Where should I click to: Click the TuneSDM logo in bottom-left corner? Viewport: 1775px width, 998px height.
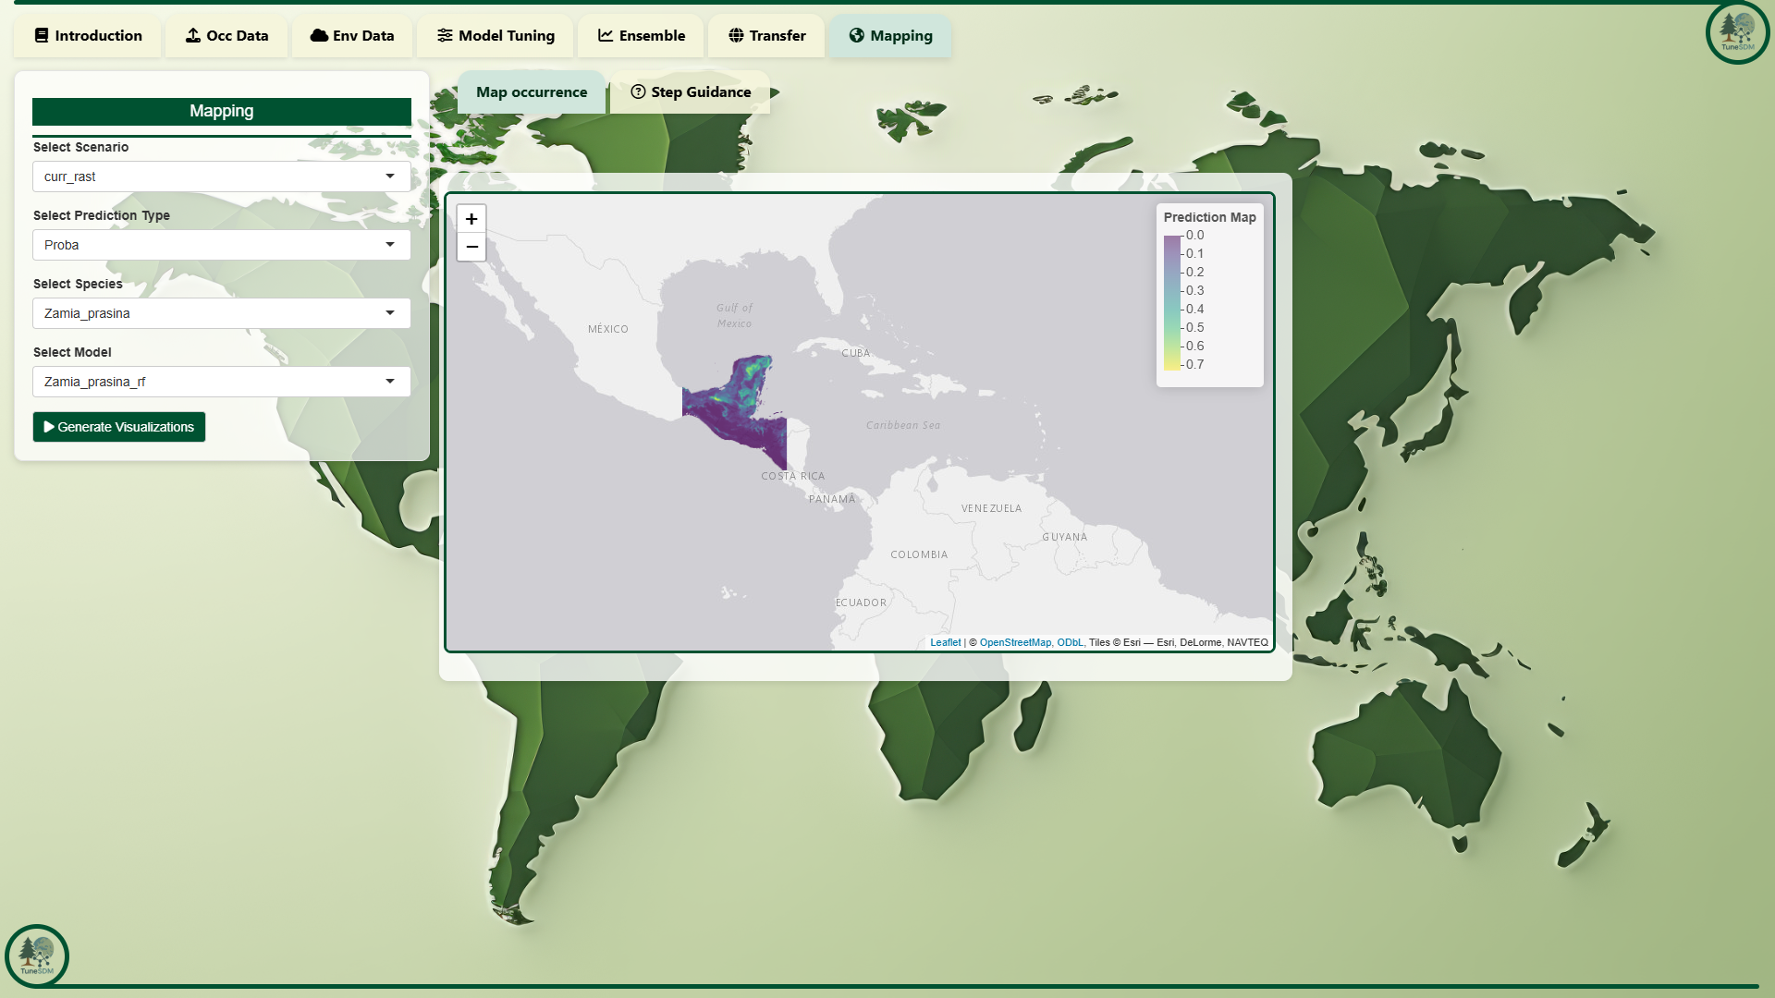coord(37,955)
